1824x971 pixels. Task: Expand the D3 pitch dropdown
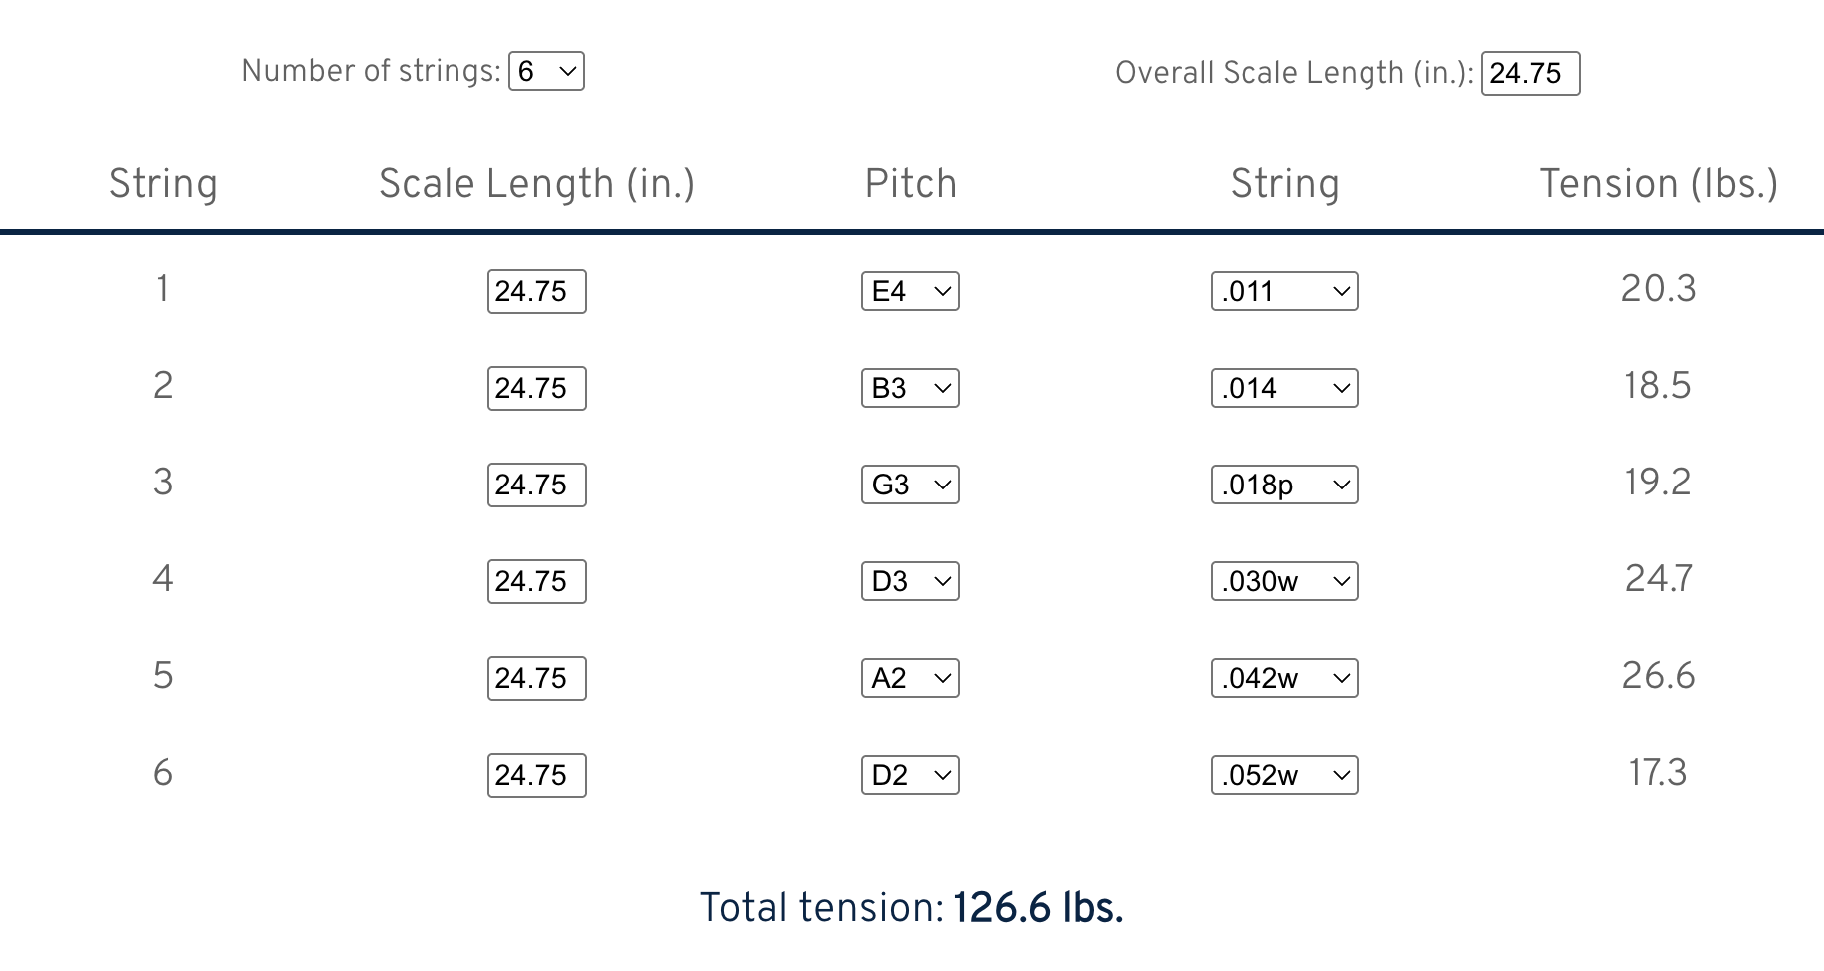(x=910, y=582)
